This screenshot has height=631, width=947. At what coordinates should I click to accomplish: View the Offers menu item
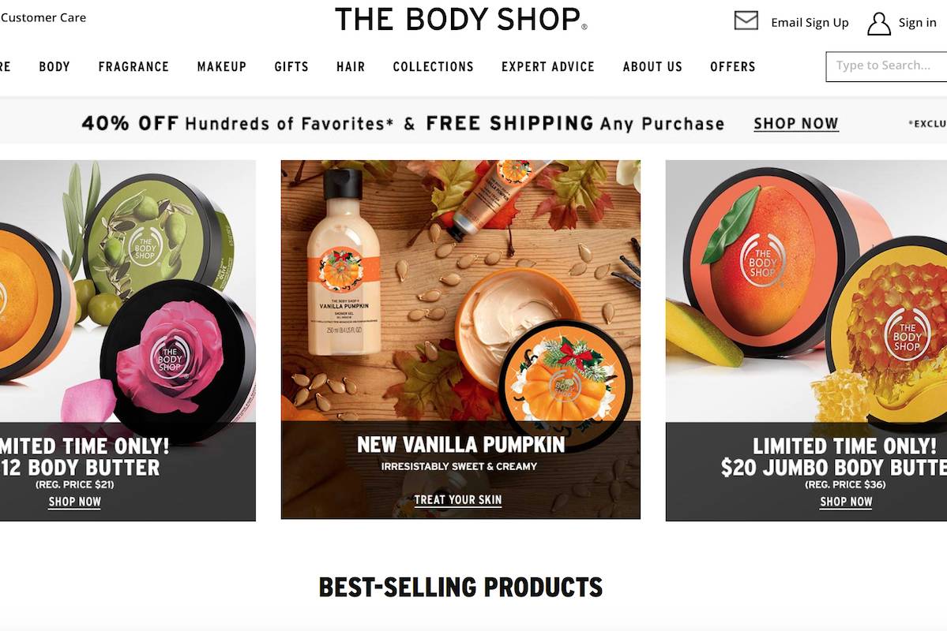[733, 66]
